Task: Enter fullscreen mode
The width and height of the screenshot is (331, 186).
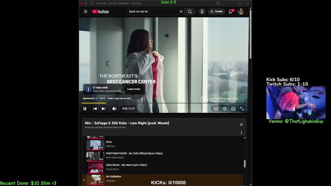Action: tap(242, 109)
